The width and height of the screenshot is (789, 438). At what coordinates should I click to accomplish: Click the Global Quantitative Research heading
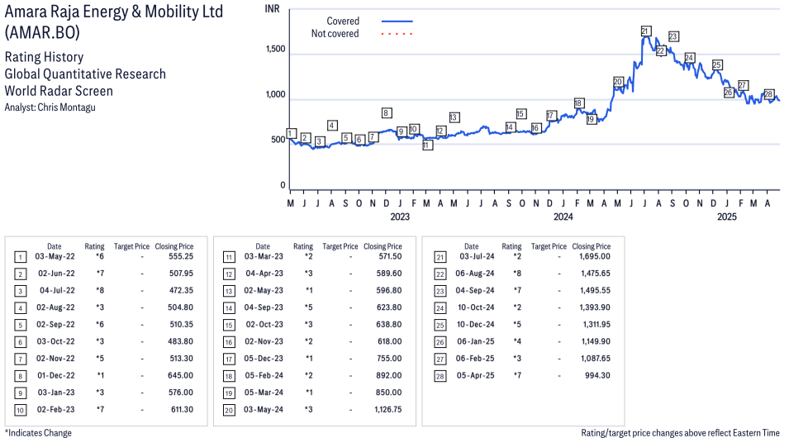(85, 74)
